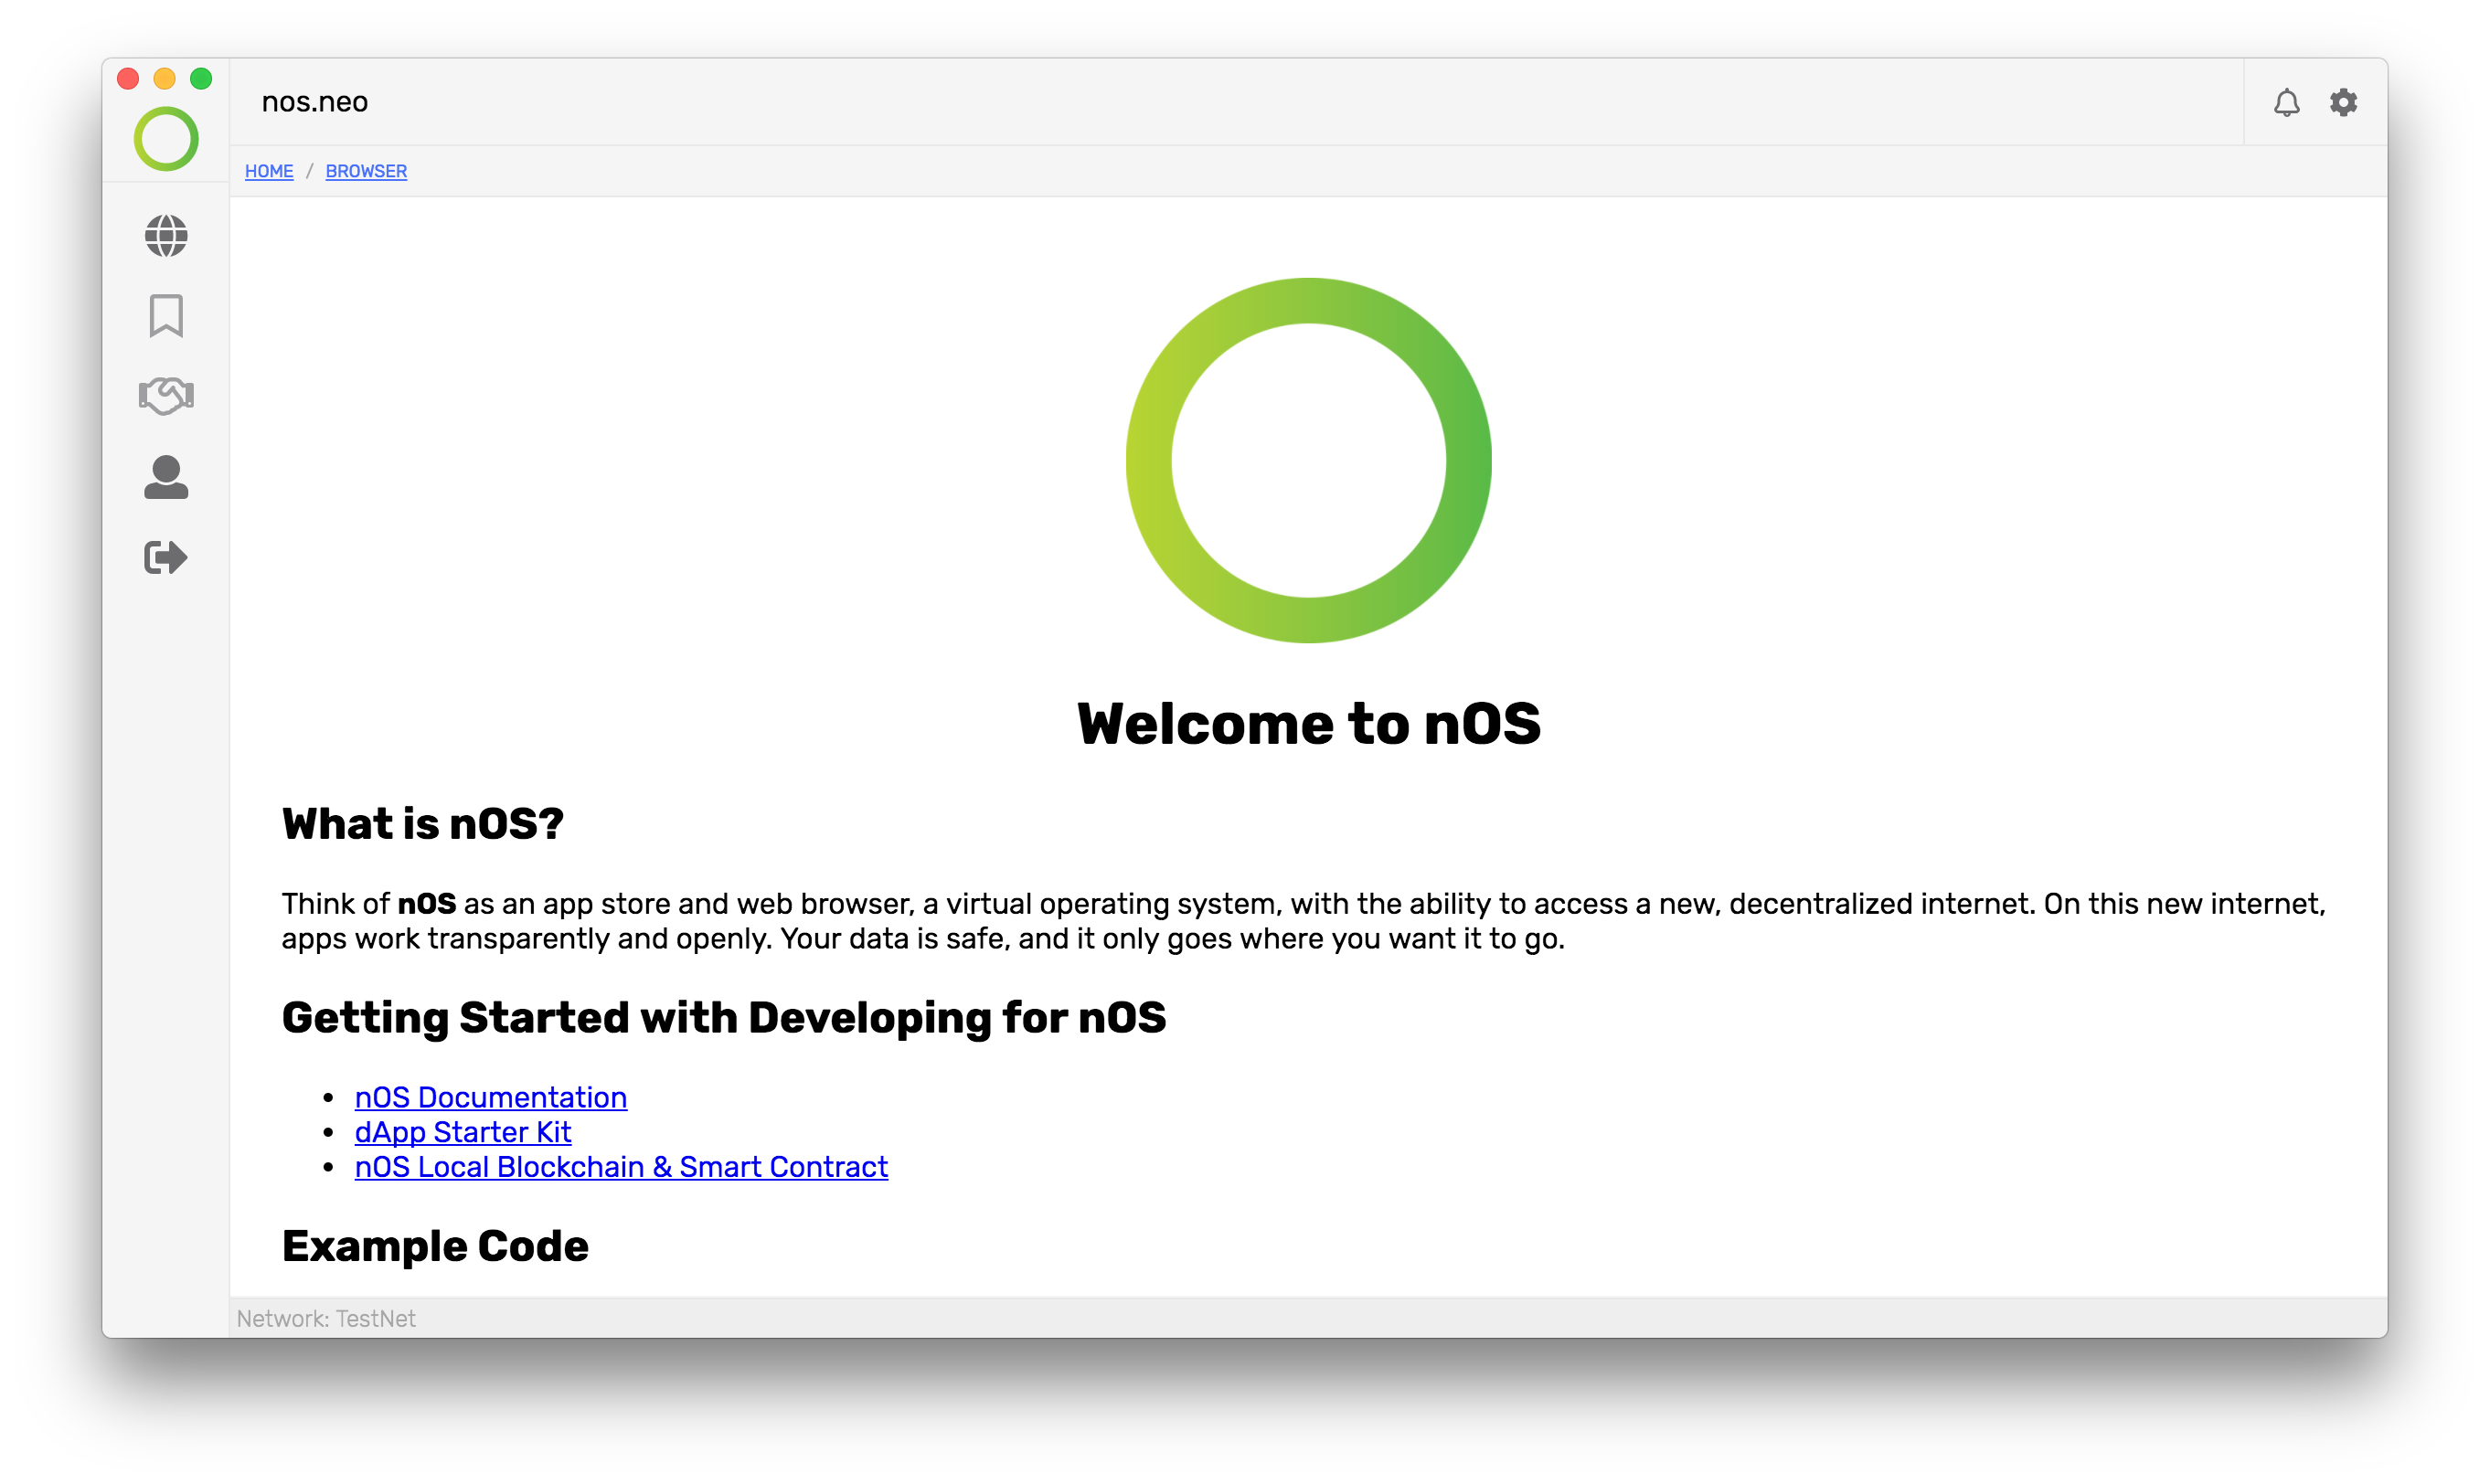Open nOS Local Blockchain & Smart Contract link

pos(620,1167)
